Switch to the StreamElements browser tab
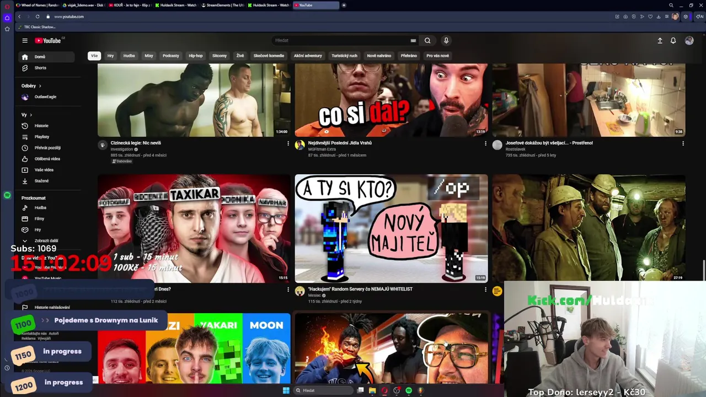This screenshot has height=397, width=706. [223, 5]
